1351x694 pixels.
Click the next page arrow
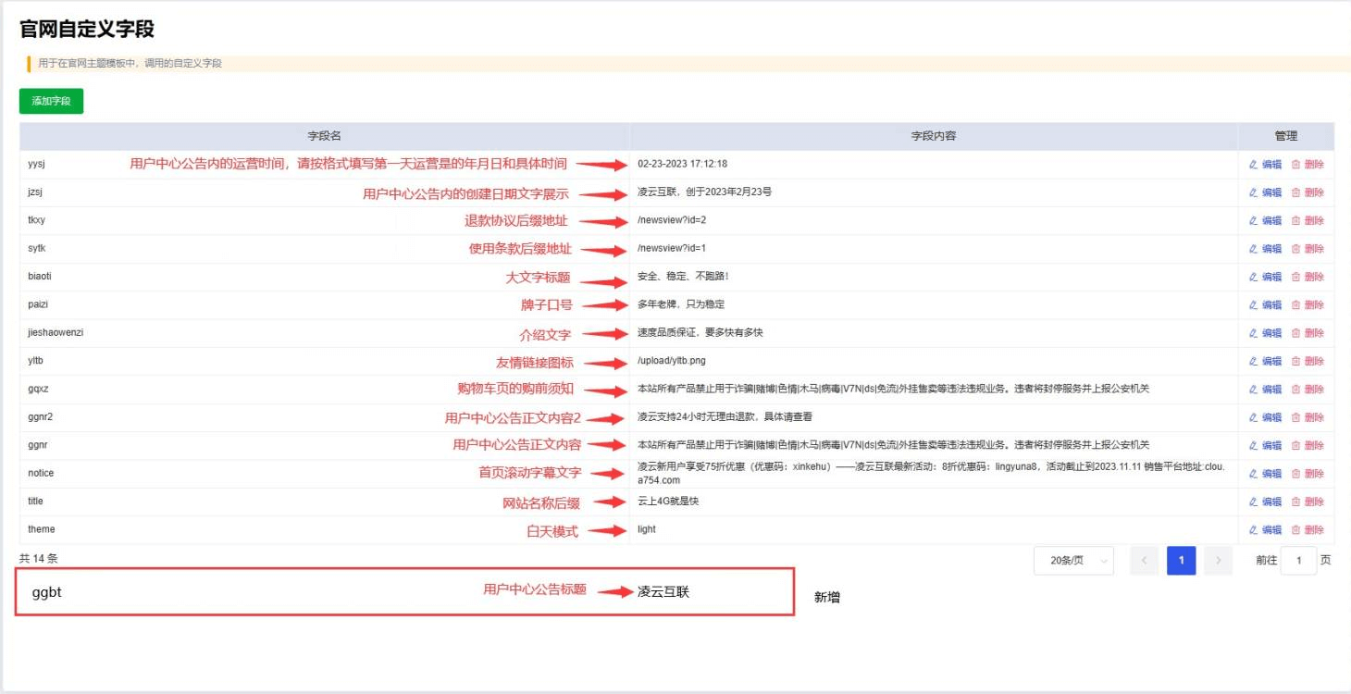click(1219, 561)
